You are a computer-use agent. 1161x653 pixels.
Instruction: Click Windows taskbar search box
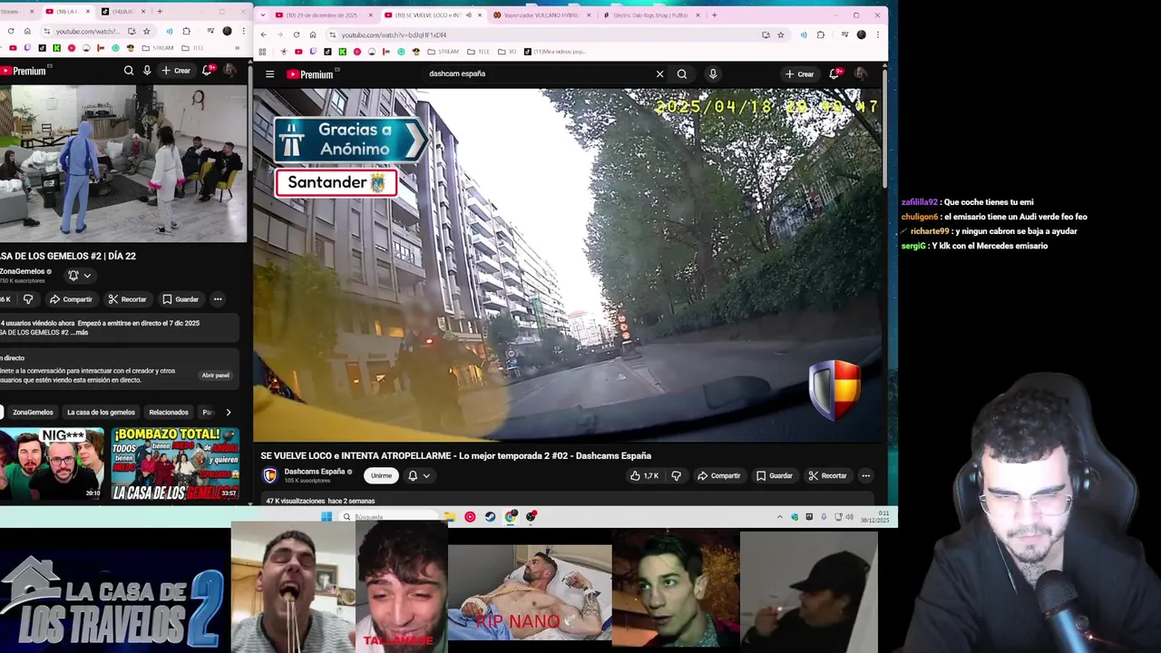pos(390,517)
